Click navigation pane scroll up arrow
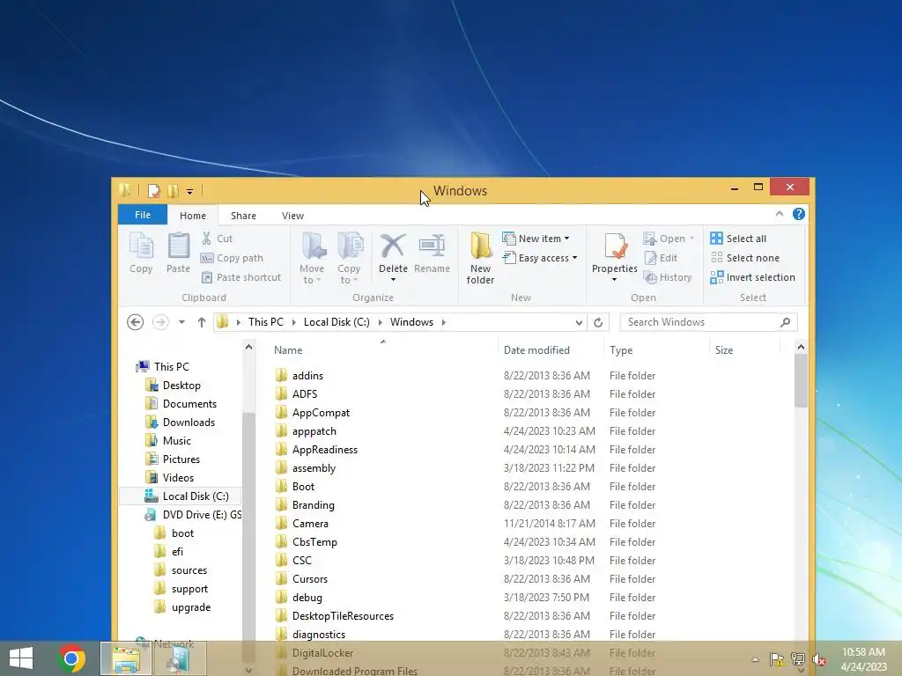The image size is (902, 676). pos(248,347)
